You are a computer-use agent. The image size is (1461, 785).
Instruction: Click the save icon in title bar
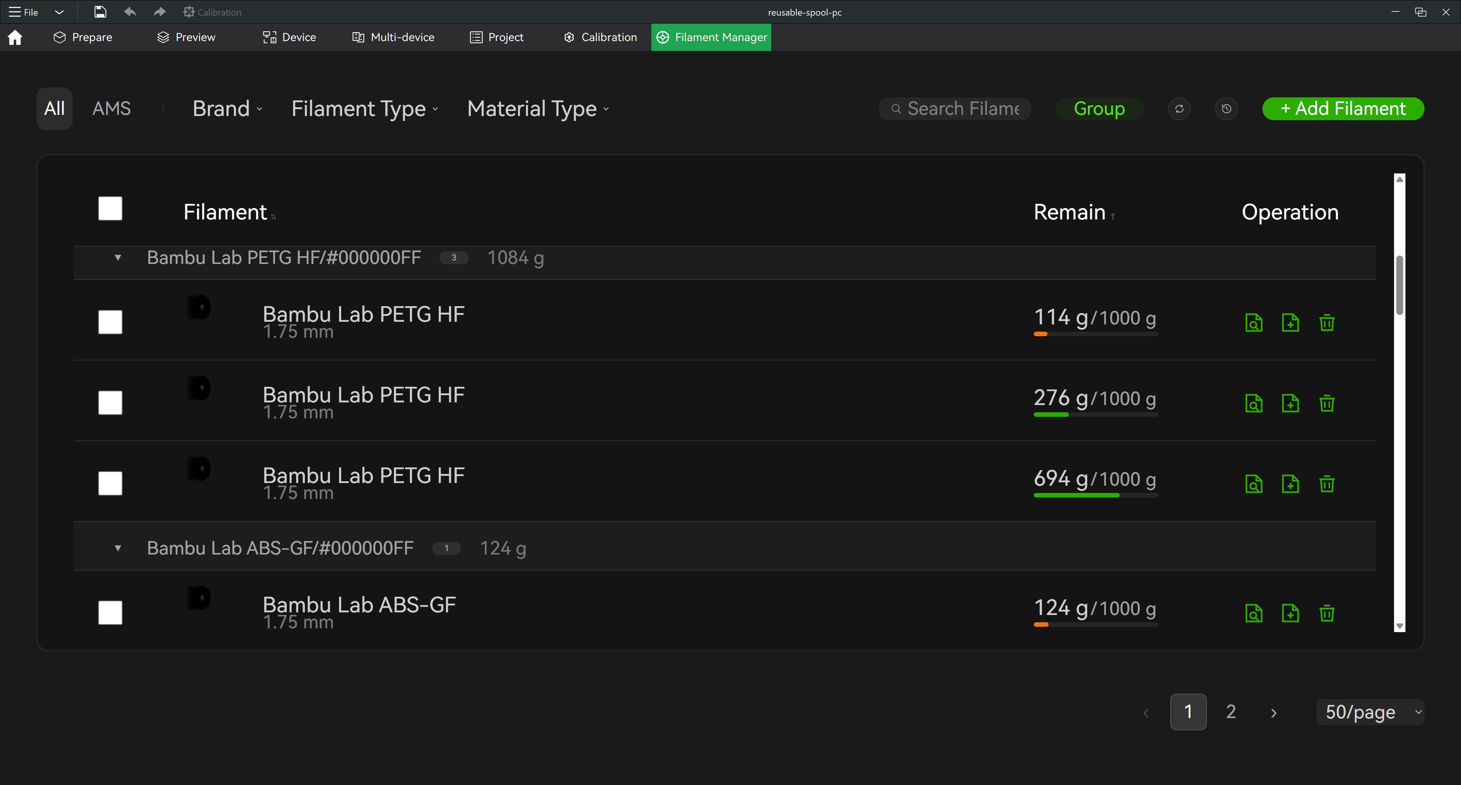100,12
